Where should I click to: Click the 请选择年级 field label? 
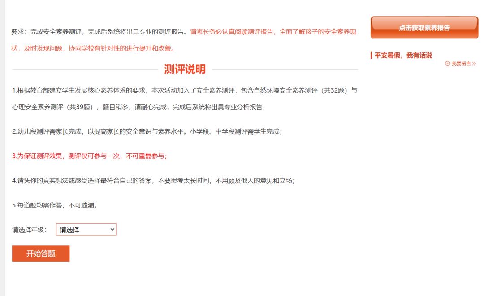click(29, 230)
